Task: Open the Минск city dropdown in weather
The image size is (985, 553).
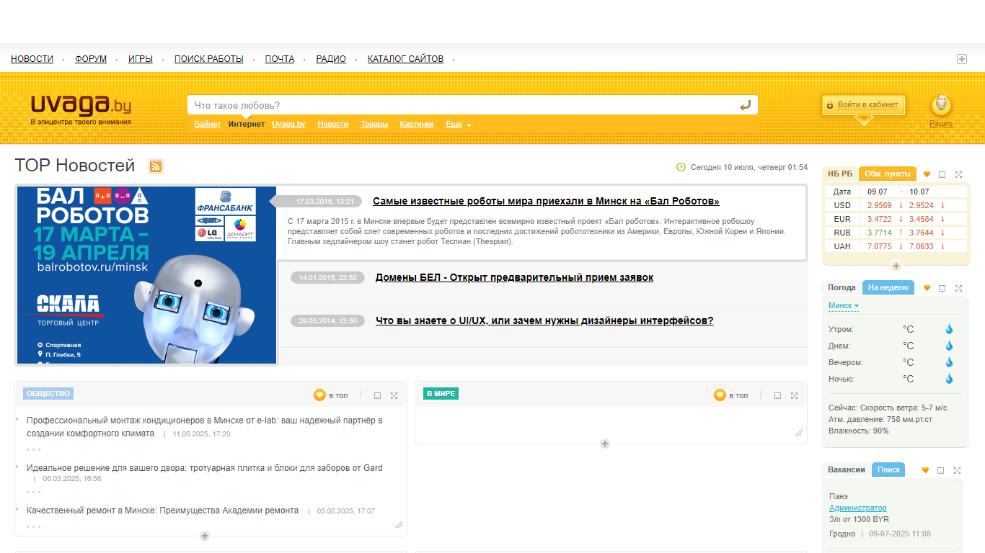Action: point(844,306)
